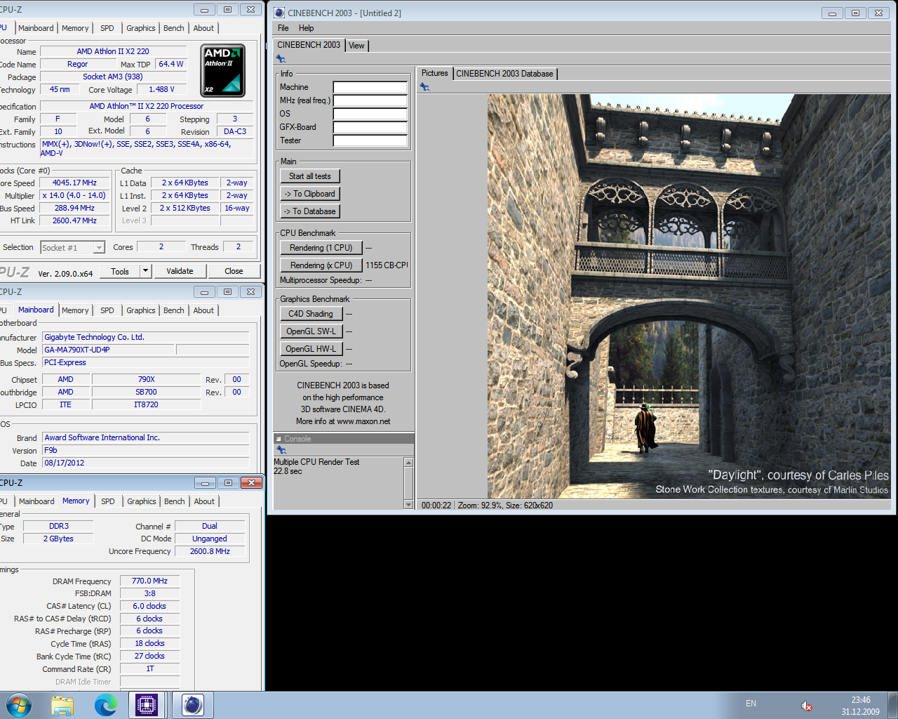Click the Core Voltage value 1.488 V
Viewport: 898px width, 719px height.
point(161,89)
